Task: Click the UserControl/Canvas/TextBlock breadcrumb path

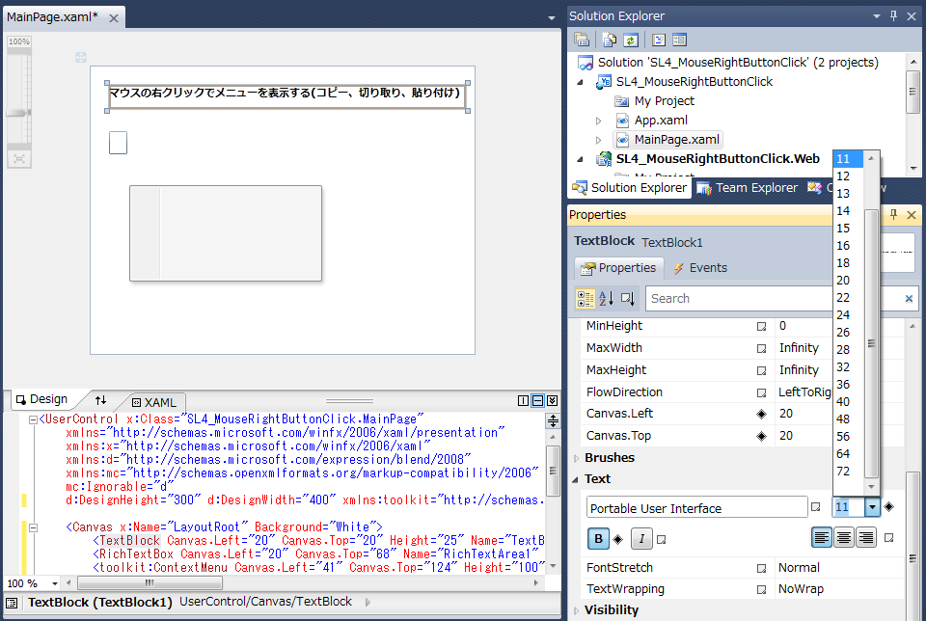Action: pyautogui.click(x=266, y=602)
